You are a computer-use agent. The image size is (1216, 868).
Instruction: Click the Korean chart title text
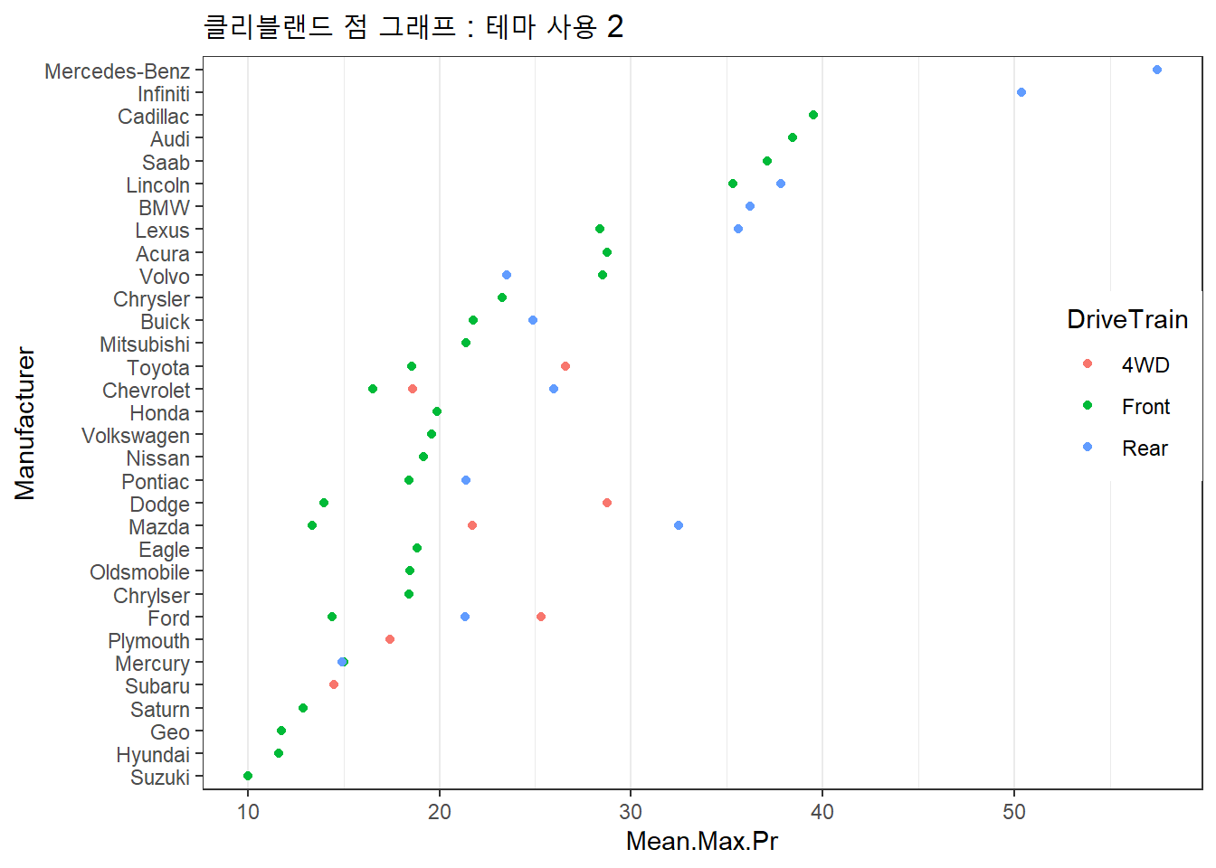(413, 26)
